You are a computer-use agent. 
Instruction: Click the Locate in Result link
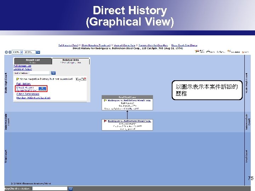tap(23, 69)
